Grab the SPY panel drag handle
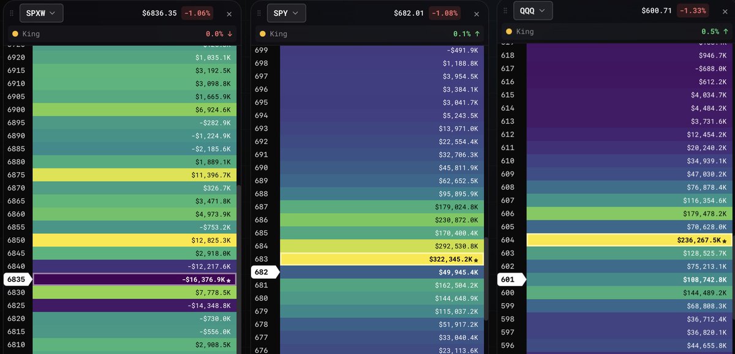This screenshot has width=735, height=354. [259, 13]
